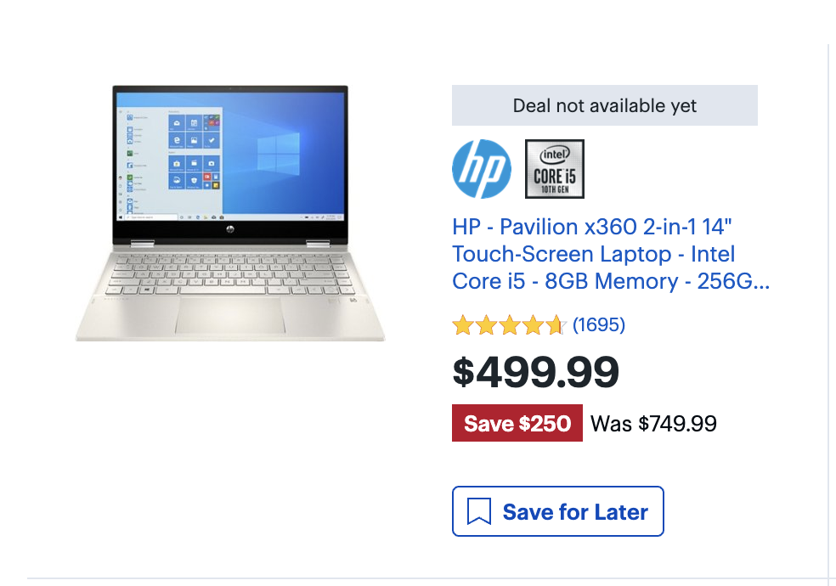Image resolution: width=836 pixels, height=586 pixels.
Task: Click the $499.99 price text
Action: pos(535,372)
